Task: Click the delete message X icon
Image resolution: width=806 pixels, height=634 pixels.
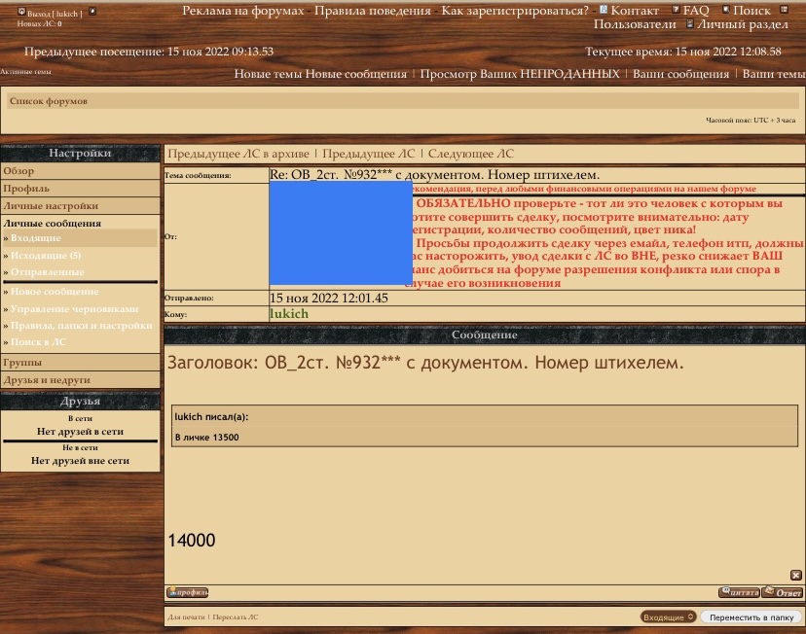Action: pyautogui.click(x=795, y=576)
